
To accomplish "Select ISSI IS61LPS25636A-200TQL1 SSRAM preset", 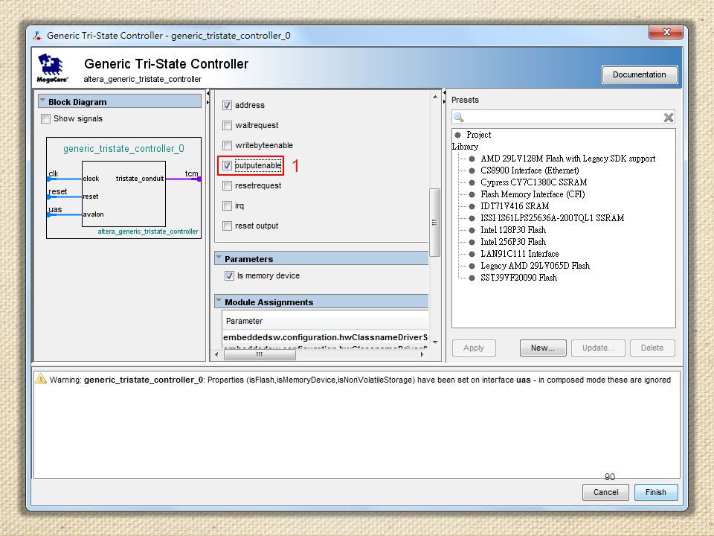I will pyautogui.click(x=553, y=218).
